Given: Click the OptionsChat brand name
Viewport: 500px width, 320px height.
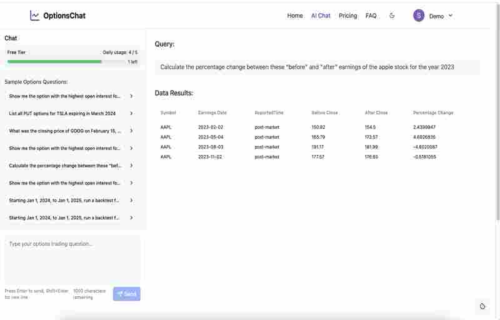Looking at the screenshot, I should [64, 16].
